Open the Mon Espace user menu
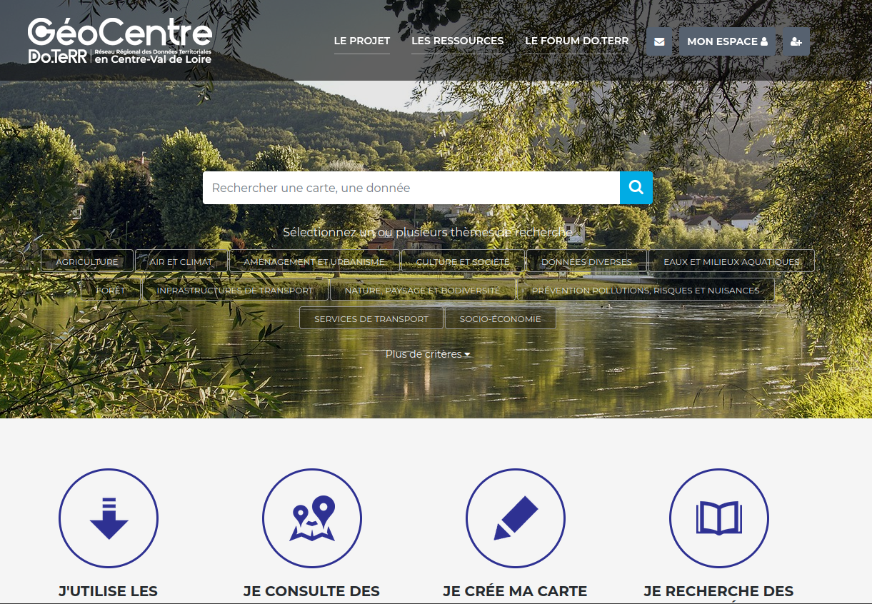 click(727, 41)
